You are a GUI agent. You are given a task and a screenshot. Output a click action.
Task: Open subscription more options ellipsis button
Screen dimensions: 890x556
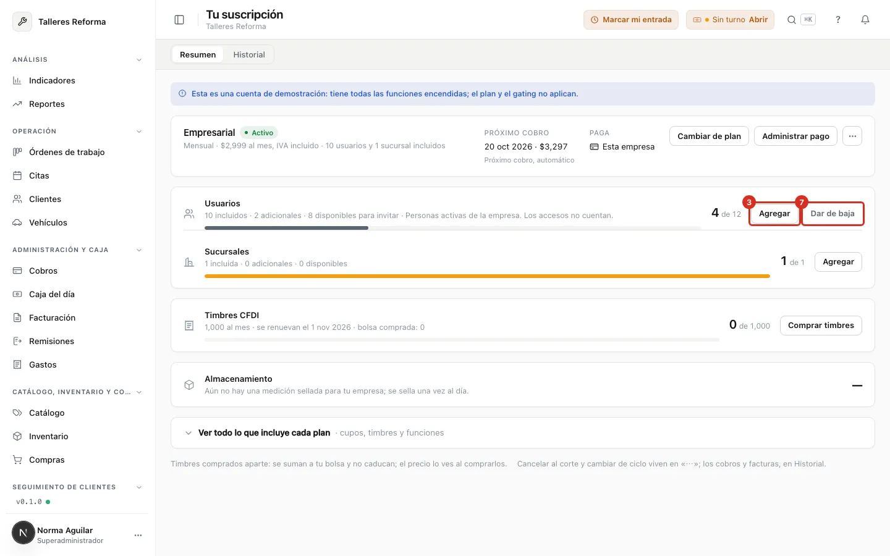tap(852, 136)
